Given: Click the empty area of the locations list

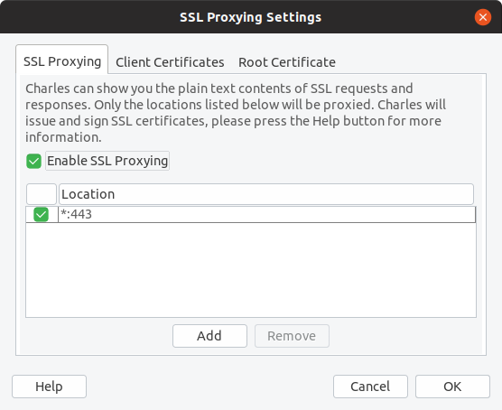Looking at the screenshot, I should click(x=251, y=270).
